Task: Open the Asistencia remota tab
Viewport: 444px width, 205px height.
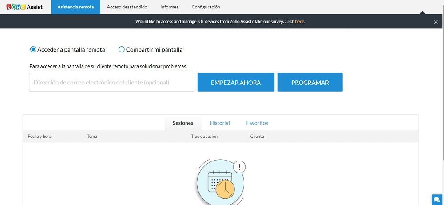Action: click(75, 7)
